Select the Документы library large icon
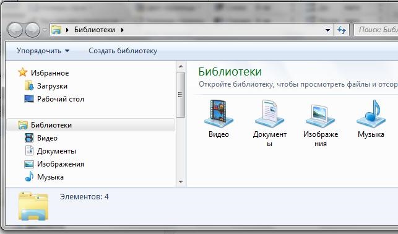398x234 pixels. coord(270,113)
